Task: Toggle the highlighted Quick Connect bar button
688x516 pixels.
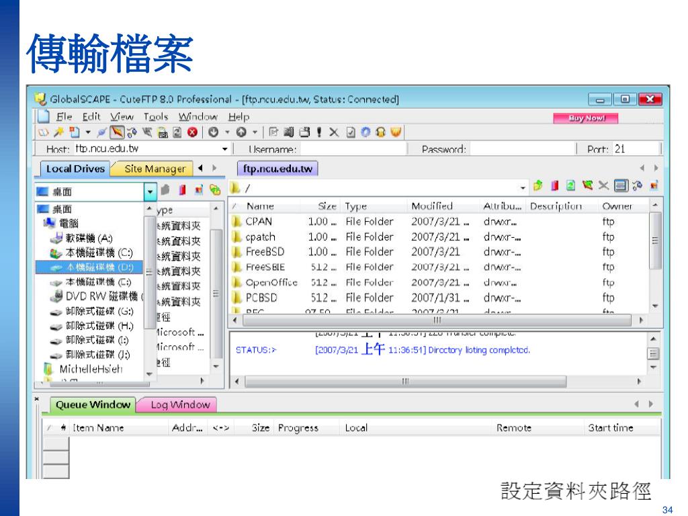Action: (117, 132)
